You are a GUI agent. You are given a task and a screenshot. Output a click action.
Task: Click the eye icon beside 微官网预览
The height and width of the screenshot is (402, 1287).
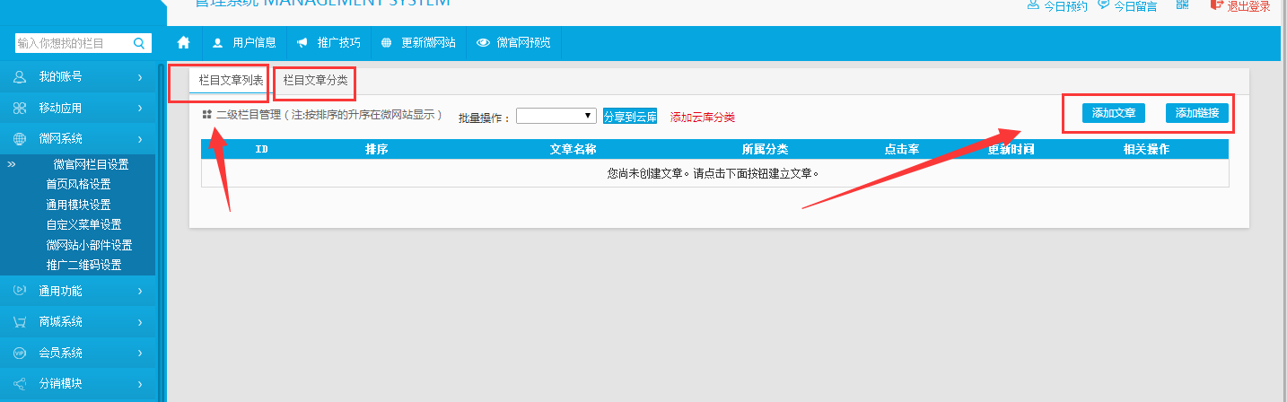click(483, 42)
